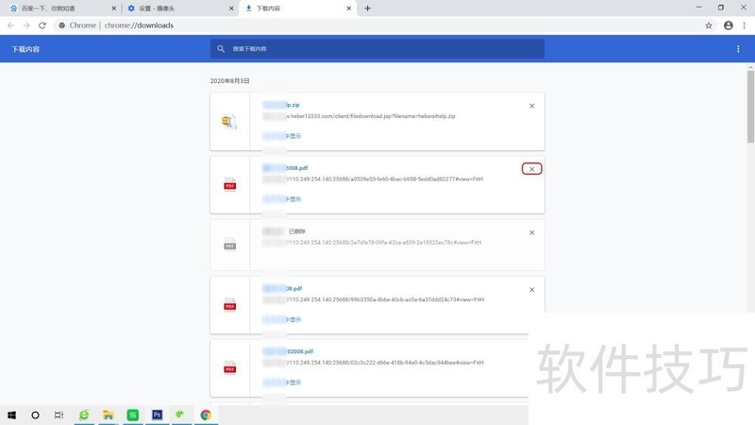
Task: Click the source URL ending a0539e53...FitH
Action: 373,179
